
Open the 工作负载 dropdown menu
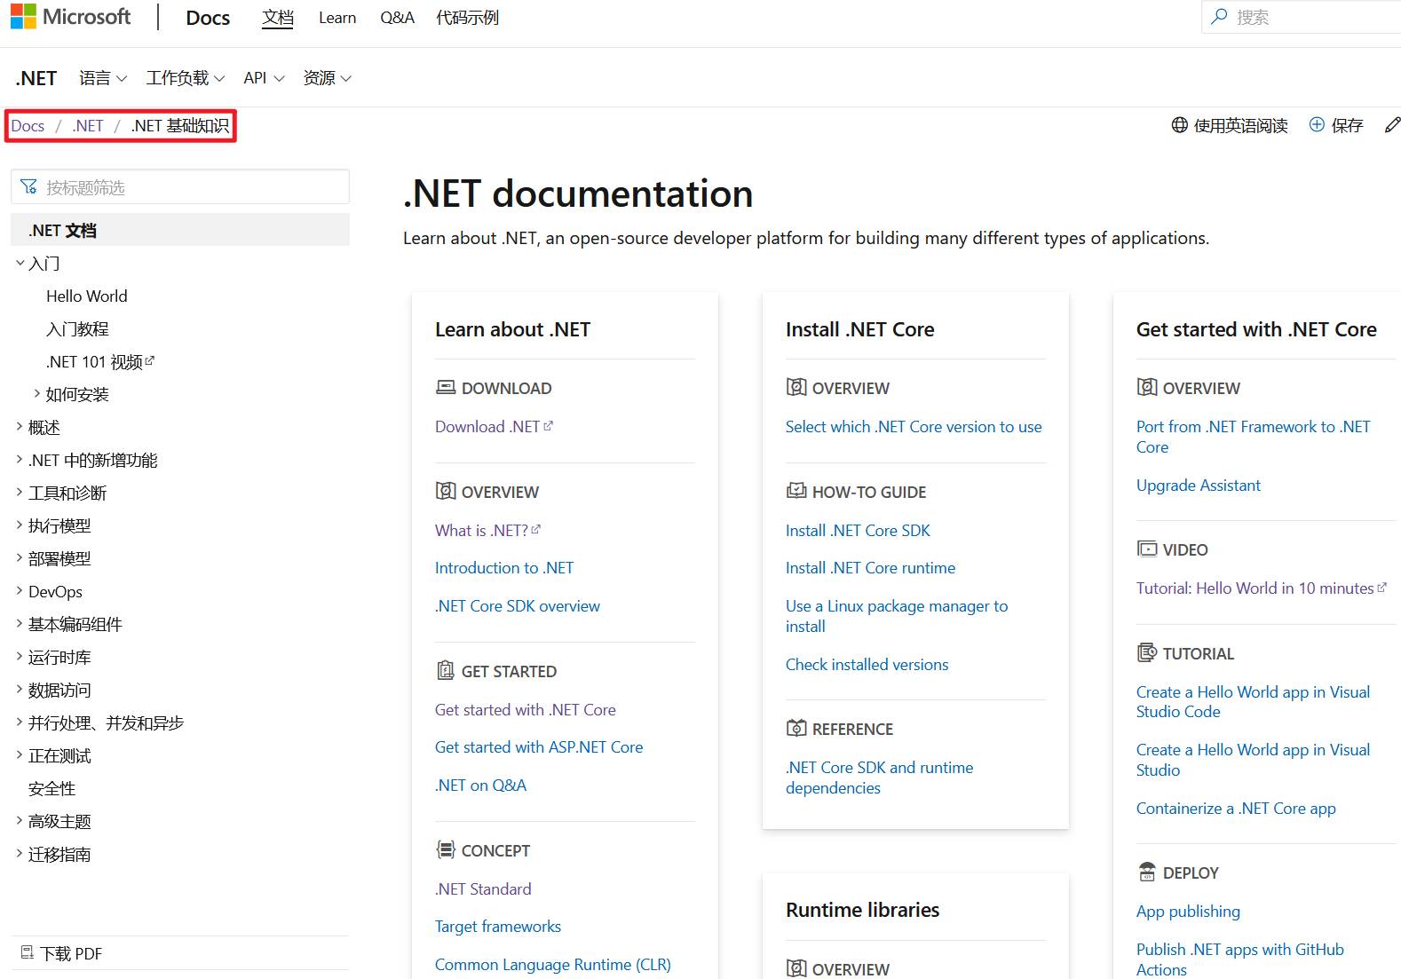click(185, 78)
